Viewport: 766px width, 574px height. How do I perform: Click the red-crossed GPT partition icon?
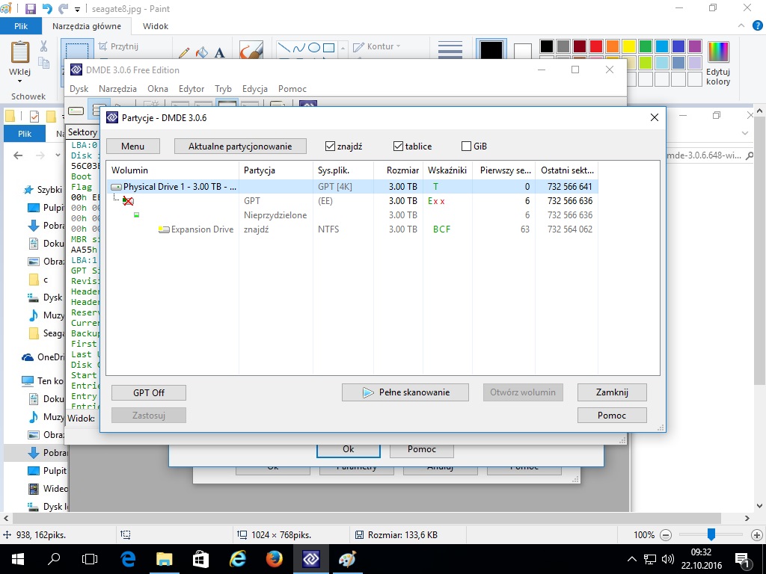pyautogui.click(x=128, y=200)
